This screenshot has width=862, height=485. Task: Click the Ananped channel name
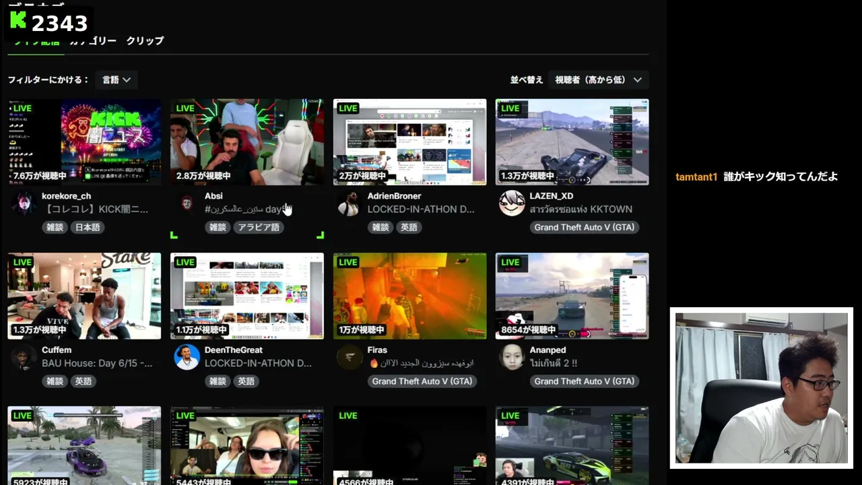(548, 350)
